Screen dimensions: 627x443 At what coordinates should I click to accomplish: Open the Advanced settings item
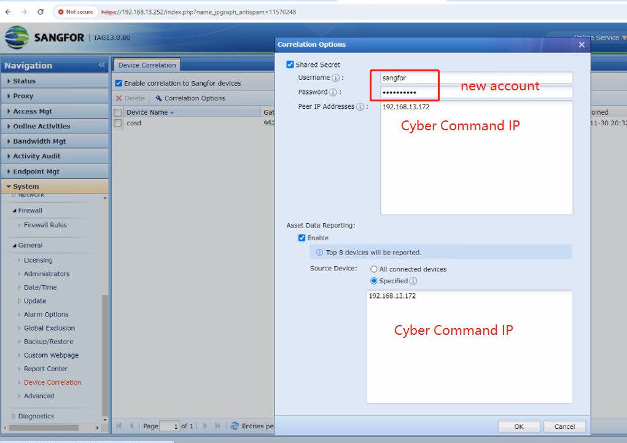39,396
